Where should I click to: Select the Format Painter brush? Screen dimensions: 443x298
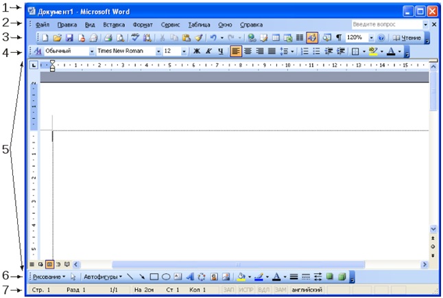[199, 38]
